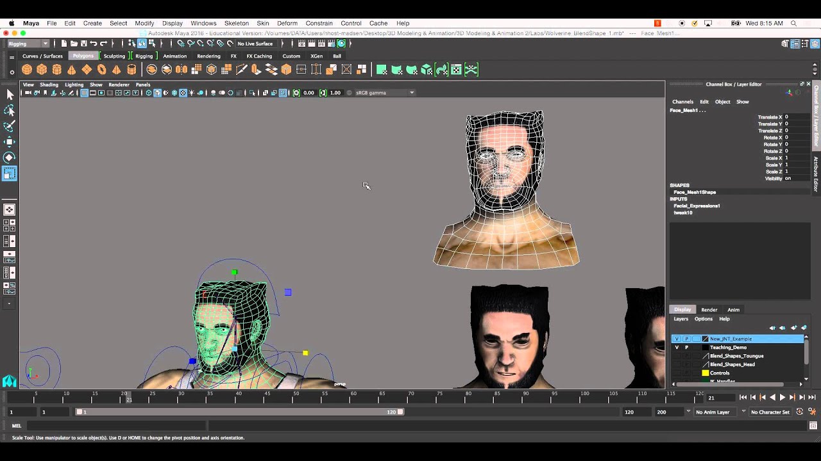Create new empty display layer icon

[x=794, y=328]
